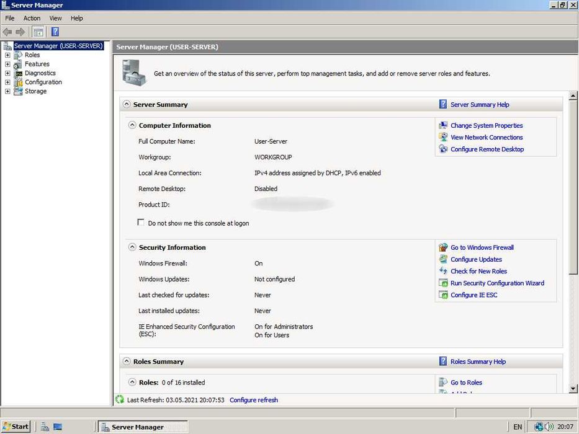The image size is (579, 434).
Task: Click the green refresh icon beside Last Refresh
Action: [120, 400]
